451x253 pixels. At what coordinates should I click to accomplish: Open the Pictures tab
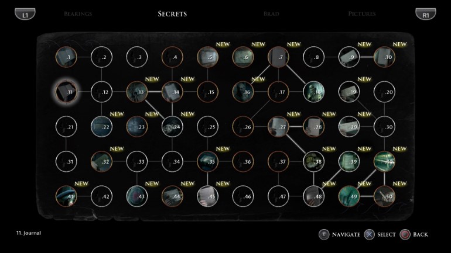pos(362,14)
